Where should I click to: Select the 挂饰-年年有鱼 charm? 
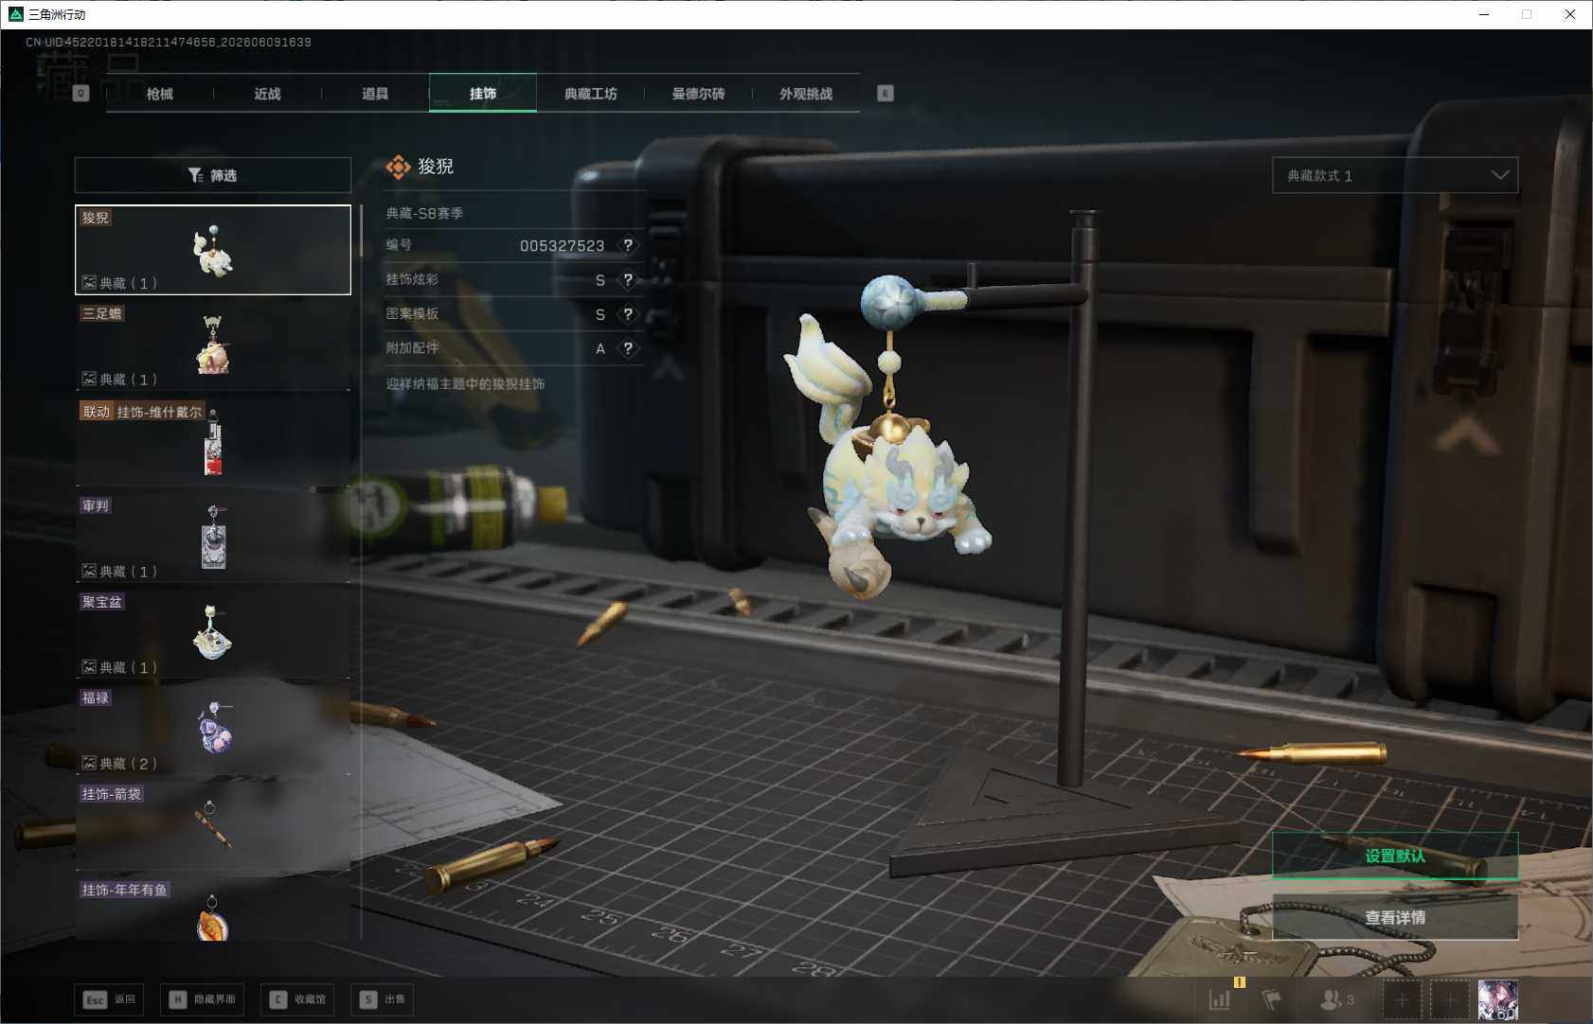(213, 909)
